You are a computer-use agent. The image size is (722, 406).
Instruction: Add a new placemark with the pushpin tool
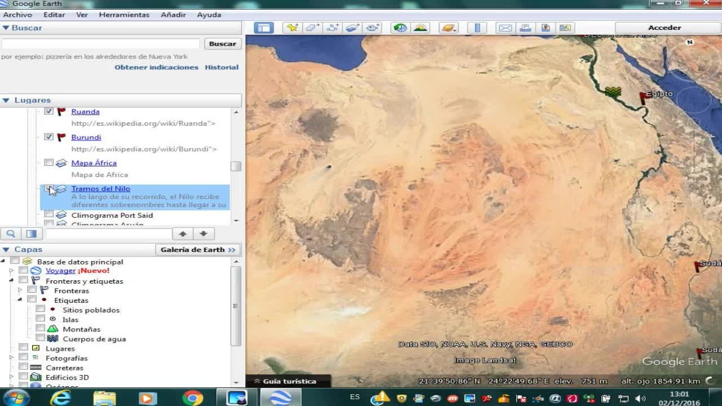292,28
